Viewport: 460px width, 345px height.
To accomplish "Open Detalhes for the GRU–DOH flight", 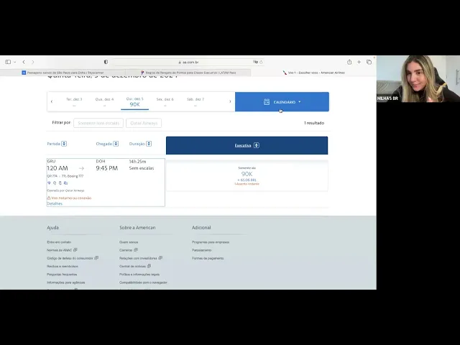I will tap(55, 203).
